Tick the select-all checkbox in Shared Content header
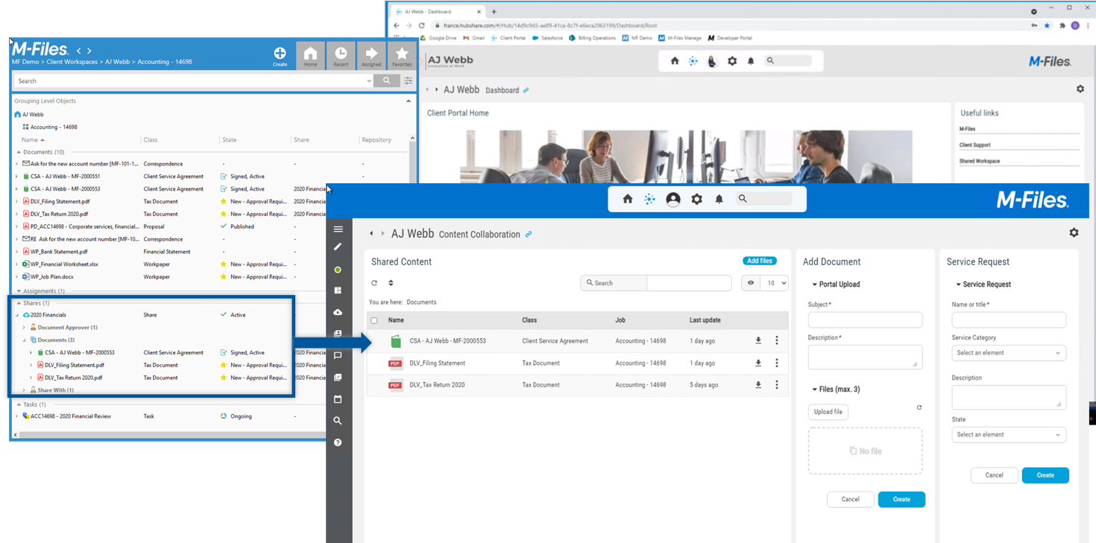Viewport: 1096px width, 543px height. (x=374, y=320)
